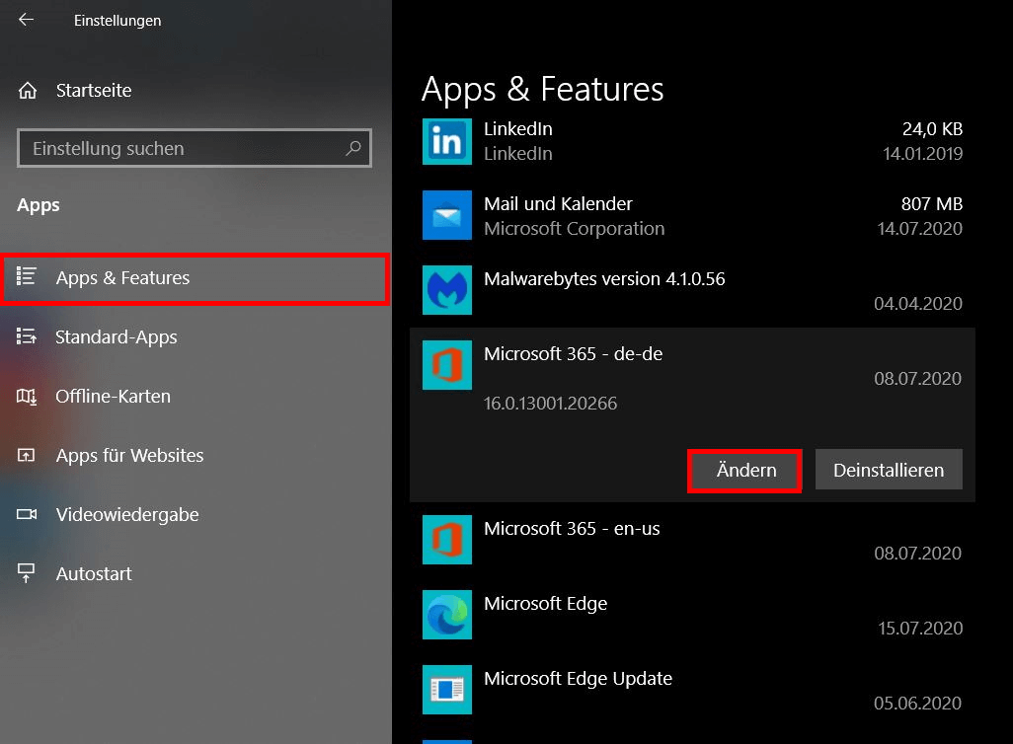Select the Mail und Kalender entry
The height and width of the screenshot is (744, 1013).
click(692, 216)
